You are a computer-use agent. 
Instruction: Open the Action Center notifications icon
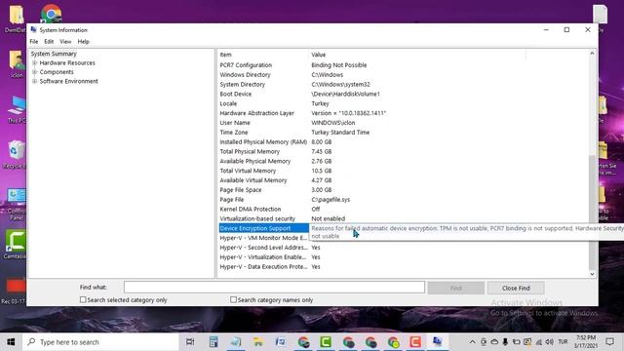[609, 342]
